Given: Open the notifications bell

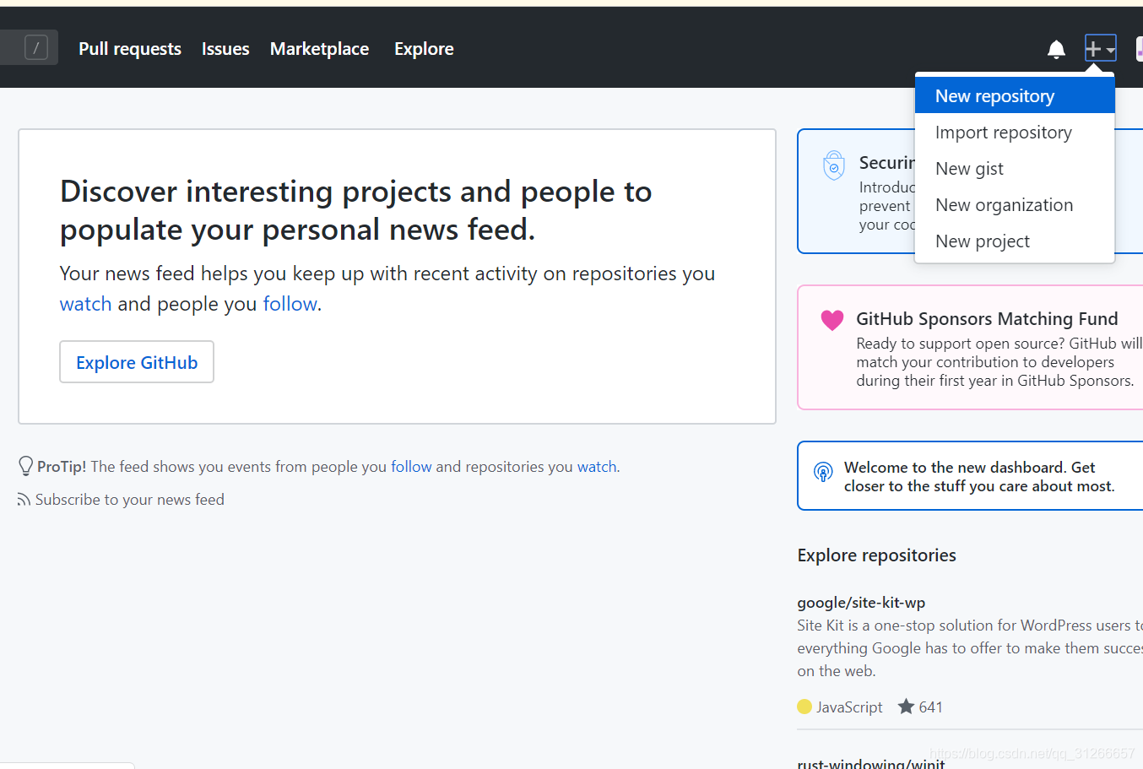Looking at the screenshot, I should [x=1056, y=49].
